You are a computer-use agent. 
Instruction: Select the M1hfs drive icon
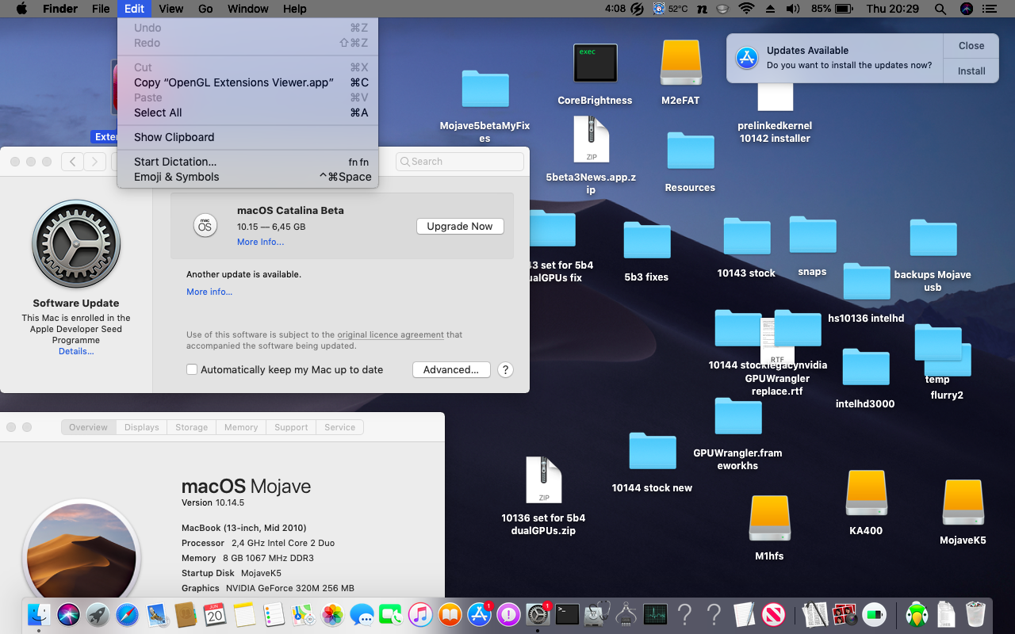tap(769, 519)
